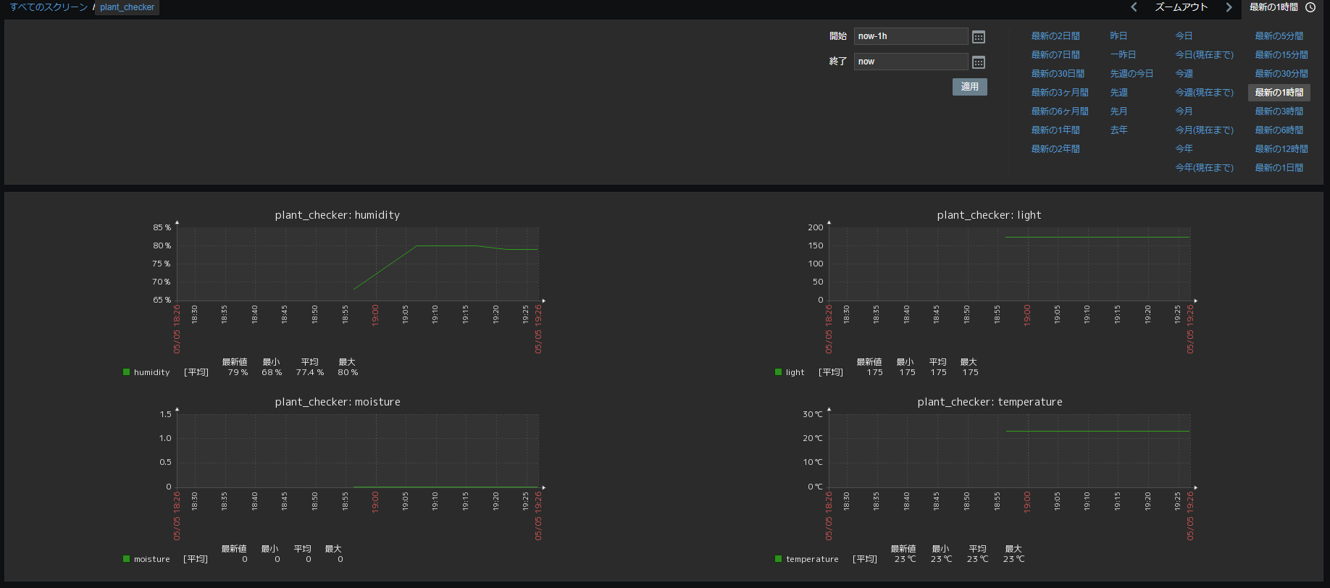The width and height of the screenshot is (1330, 588).
Task: Open the 最新の1時間 time selector tab
Action: click(1273, 7)
